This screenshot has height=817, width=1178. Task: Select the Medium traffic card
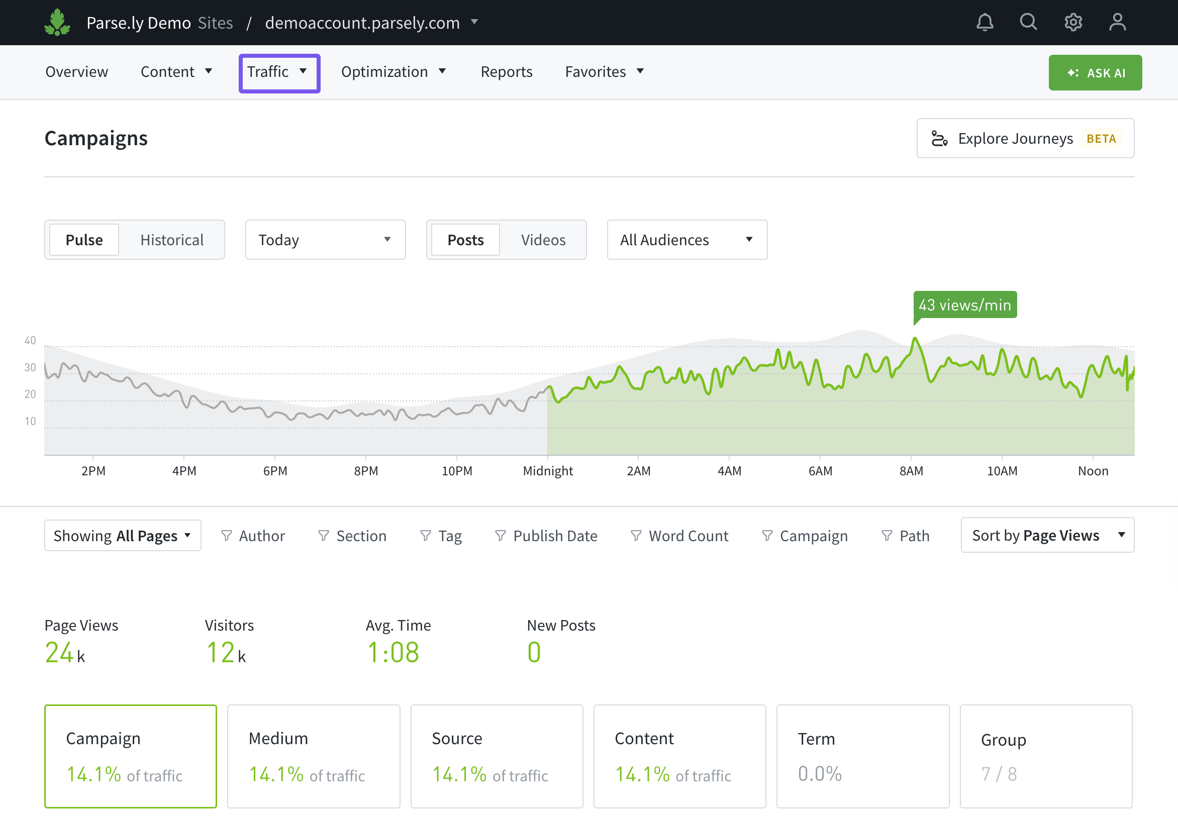point(313,756)
